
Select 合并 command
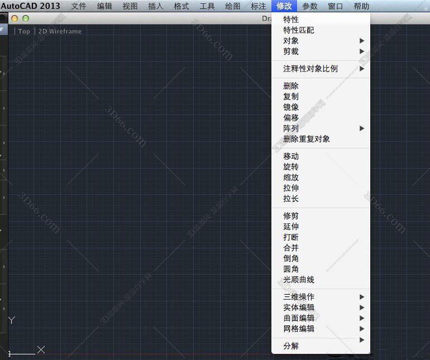(321, 248)
